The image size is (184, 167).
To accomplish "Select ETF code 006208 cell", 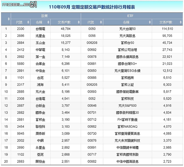I will tap(92, 43).
